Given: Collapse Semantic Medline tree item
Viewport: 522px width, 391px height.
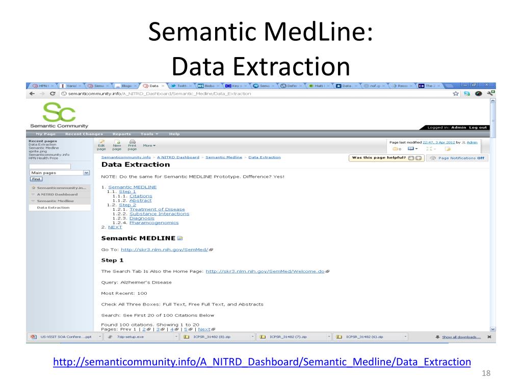Looking at the screenshot, I should click(x=33, y=201).
